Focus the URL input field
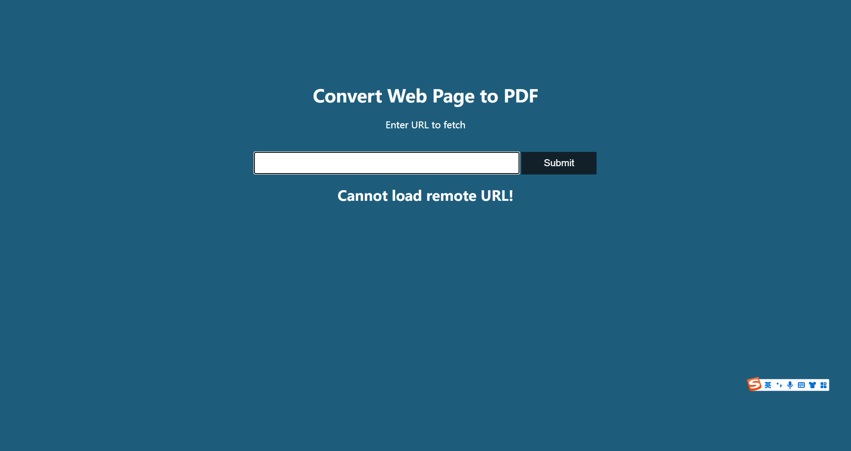Screen dimensions: 851x451 [x=386, y=163]
